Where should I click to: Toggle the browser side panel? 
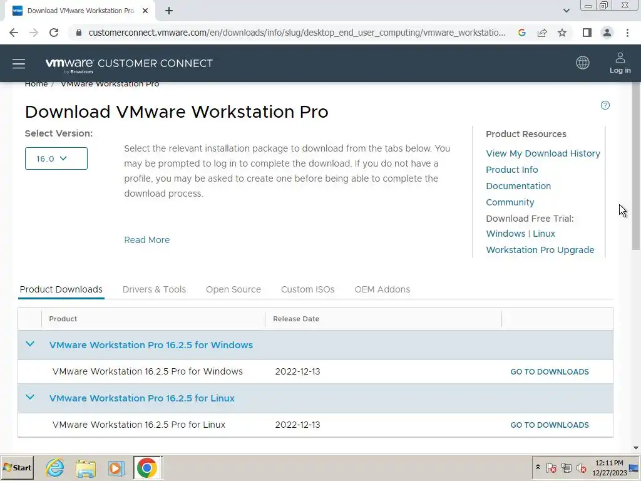pyautogui.click(x=587, y=33)
